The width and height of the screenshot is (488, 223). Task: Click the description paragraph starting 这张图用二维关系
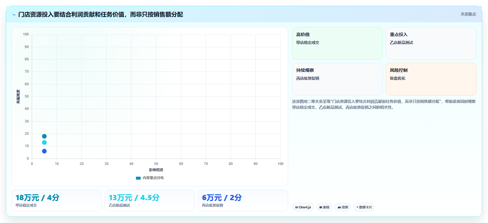[384, 104]
